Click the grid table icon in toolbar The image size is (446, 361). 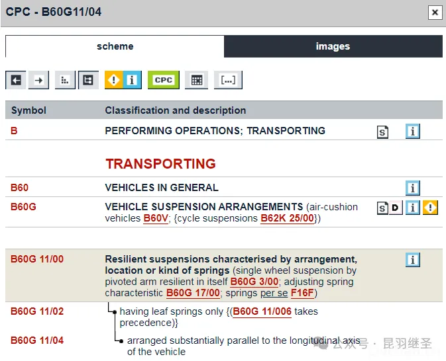[196, 80]
